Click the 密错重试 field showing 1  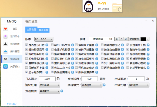136,79
